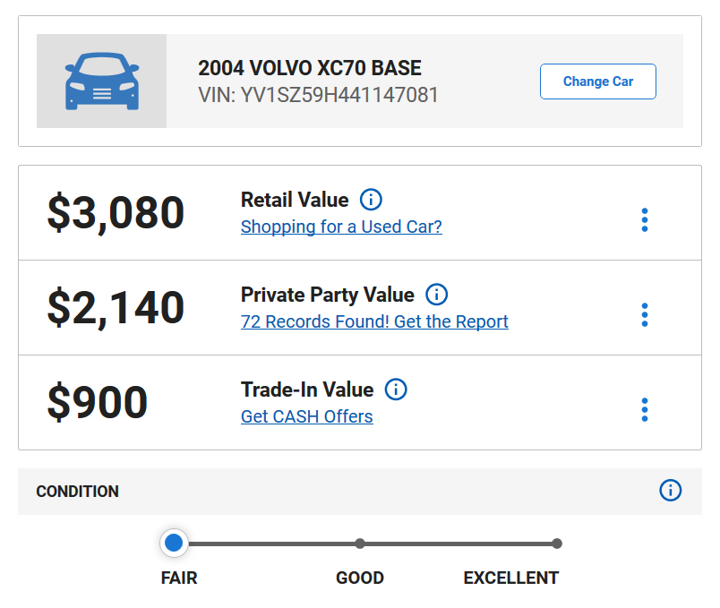This screenshot has height=608, width=720.
Task: Select the GOOD condition marker
Action: coord(359,543)
